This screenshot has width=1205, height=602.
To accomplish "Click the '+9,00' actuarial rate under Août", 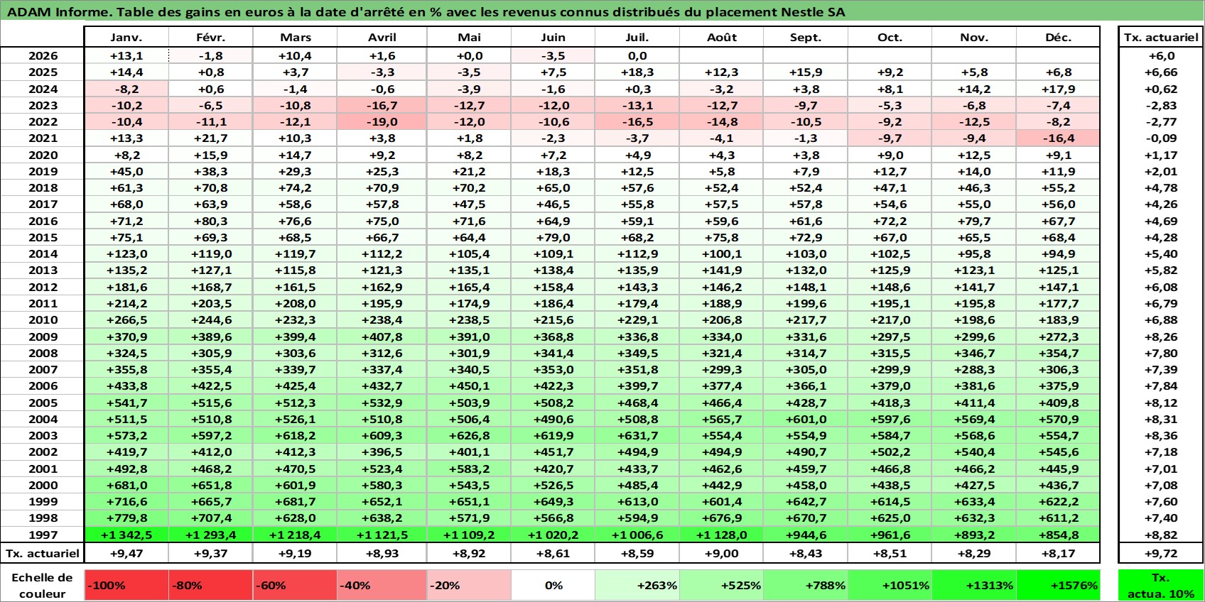I will click(x=722, y=554).
